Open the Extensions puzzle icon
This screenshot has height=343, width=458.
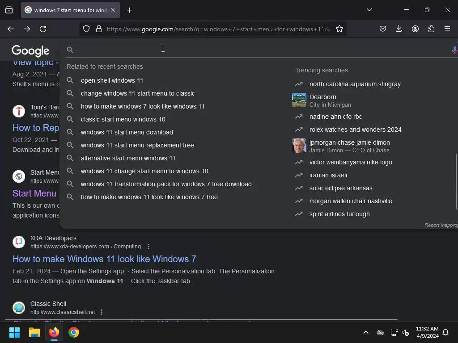point(431,29)
